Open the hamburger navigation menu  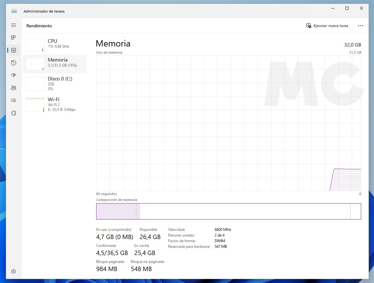[x=14, y=25]
